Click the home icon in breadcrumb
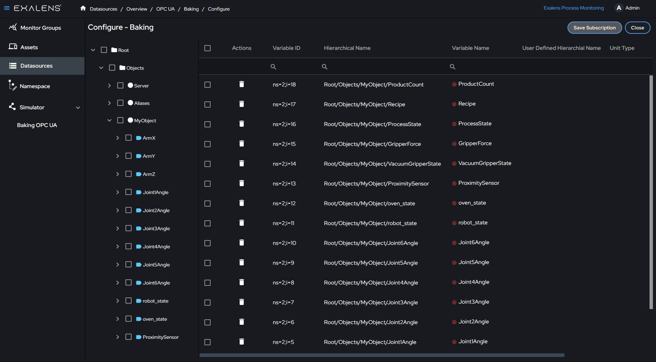Screen dimensions: 656x362 pyautogui.click(x=83, y=8)
